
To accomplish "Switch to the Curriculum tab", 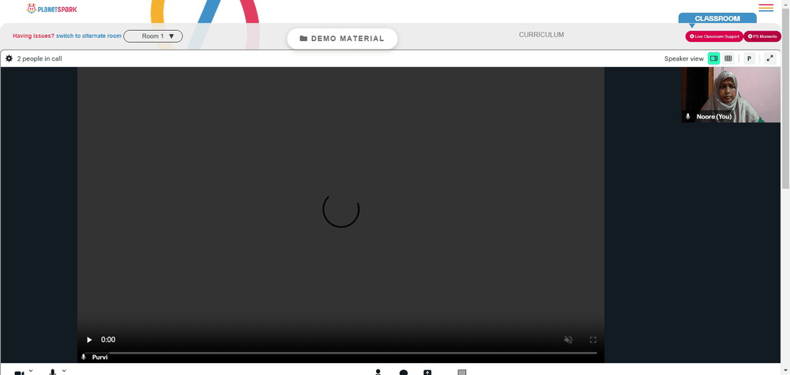I will 542,35.
